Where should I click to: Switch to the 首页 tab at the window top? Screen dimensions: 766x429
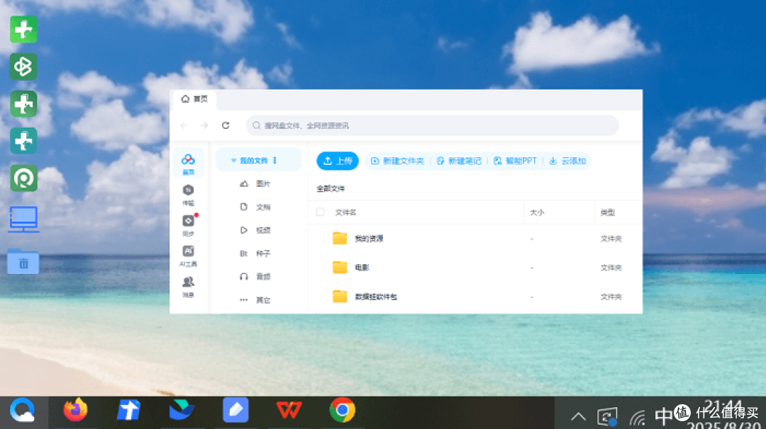(194, 99)
